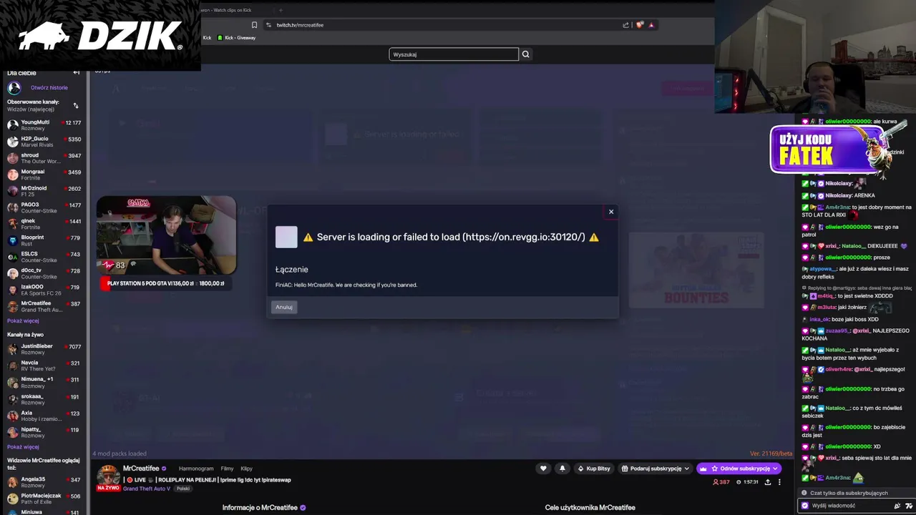
Task: Open YoungMulti channel in sidebar
Action: click(x=44, y=125)
